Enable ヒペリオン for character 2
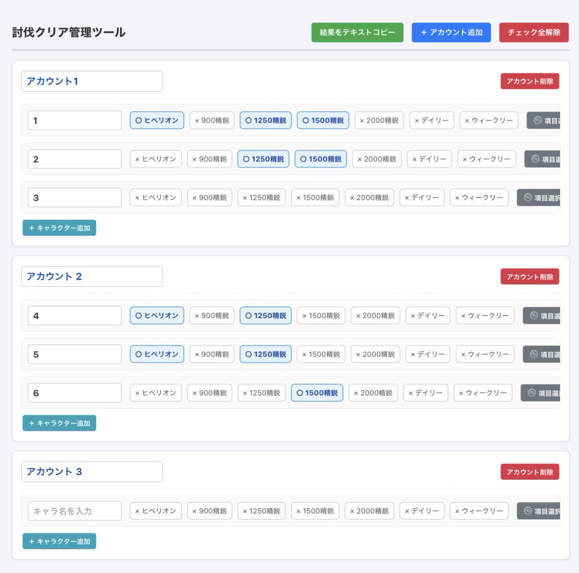The image size is (579, 573). pyautogui.click(x=155, y=159)
